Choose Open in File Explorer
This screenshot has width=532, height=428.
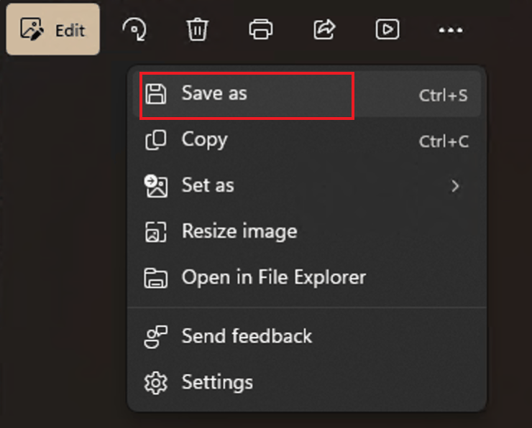273,277
